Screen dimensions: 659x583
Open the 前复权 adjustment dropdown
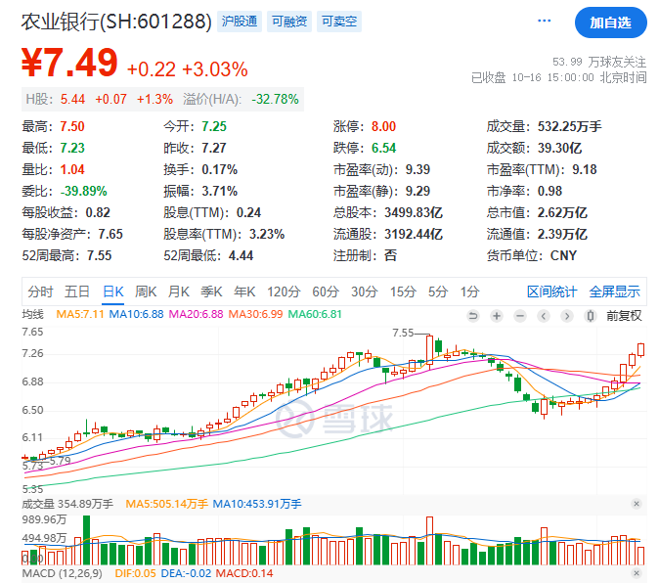coord(624,316)
